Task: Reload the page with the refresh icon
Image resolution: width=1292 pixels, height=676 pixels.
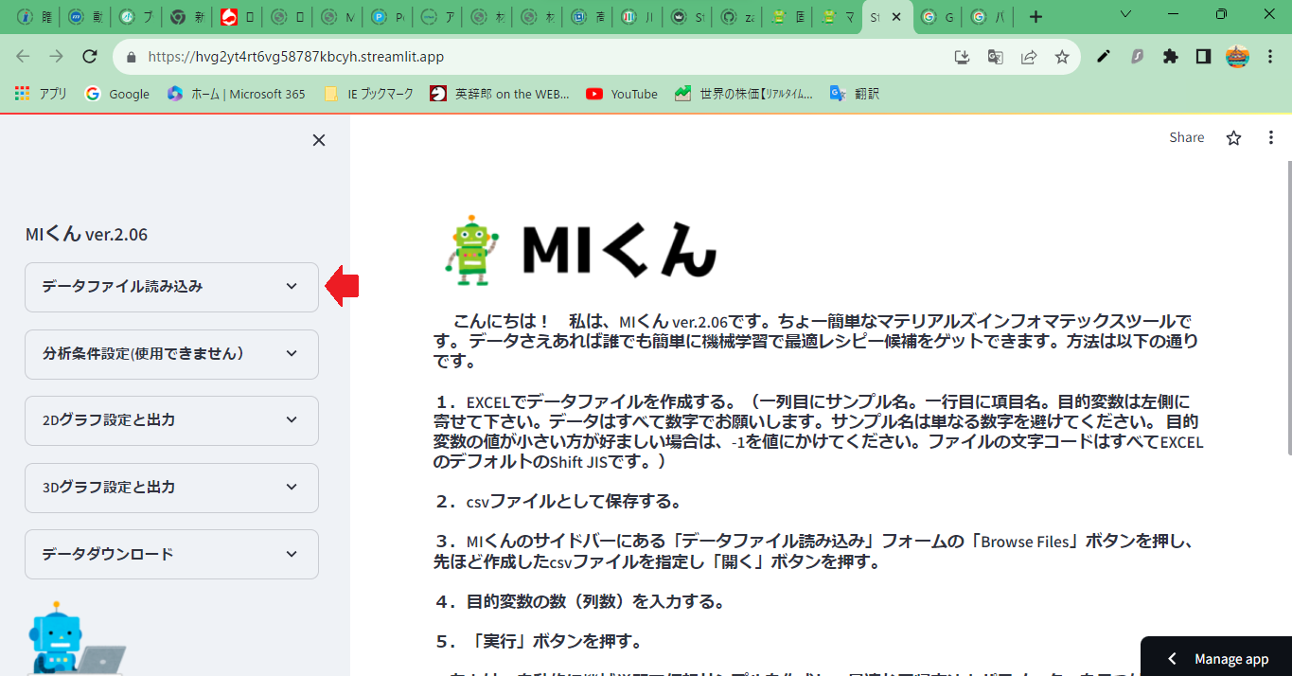Action: (x=90, y=57)
